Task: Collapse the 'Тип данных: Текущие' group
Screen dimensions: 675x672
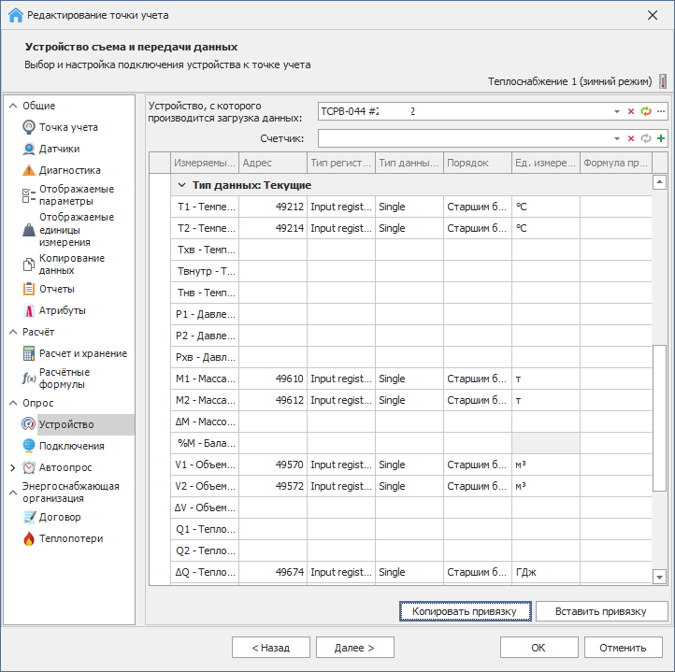Action: click(x=182, y=185)
